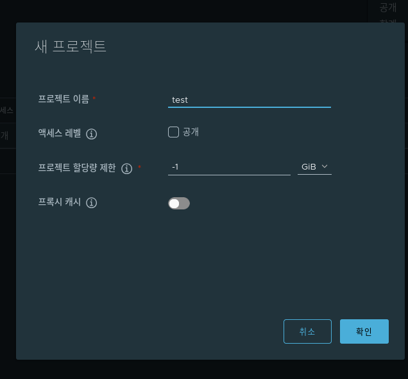Click the info icon beside 프로젝트 할당량 제한
The image size is (408, 379).
(126, 168)
